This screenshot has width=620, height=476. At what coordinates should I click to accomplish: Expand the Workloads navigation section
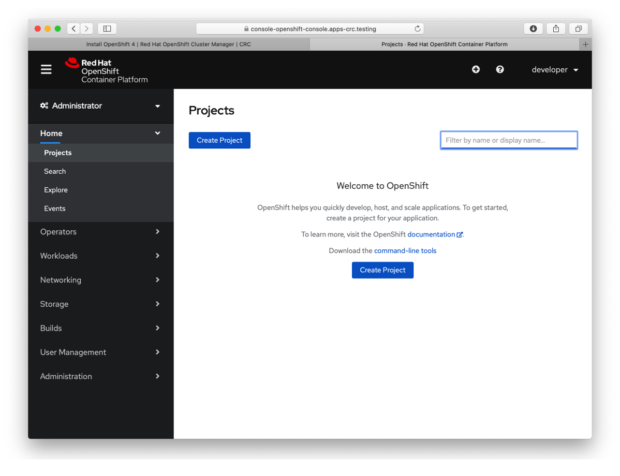point(101,256)
